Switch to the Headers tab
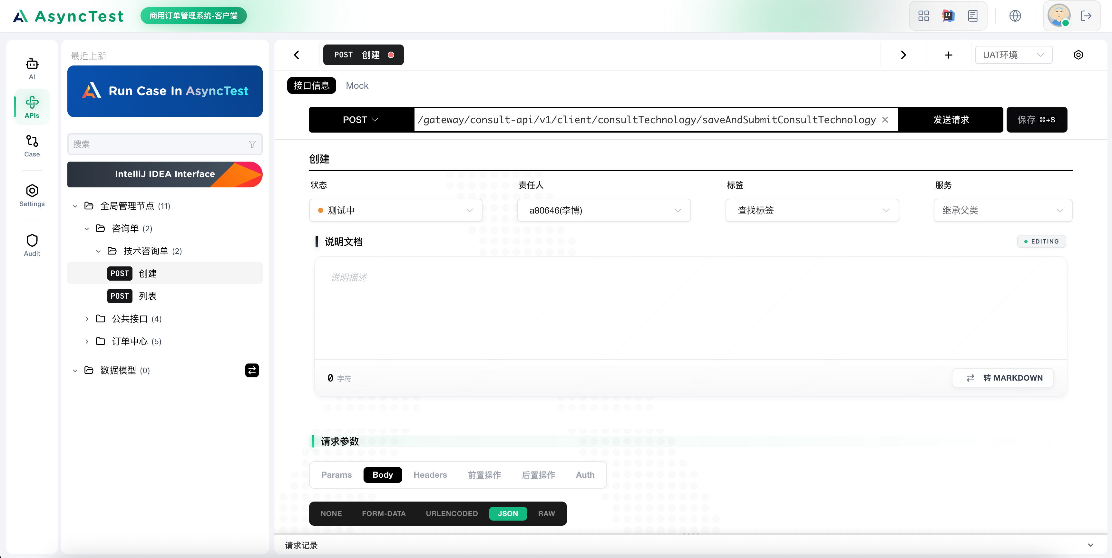1112x558 pixels. (430, 475)
